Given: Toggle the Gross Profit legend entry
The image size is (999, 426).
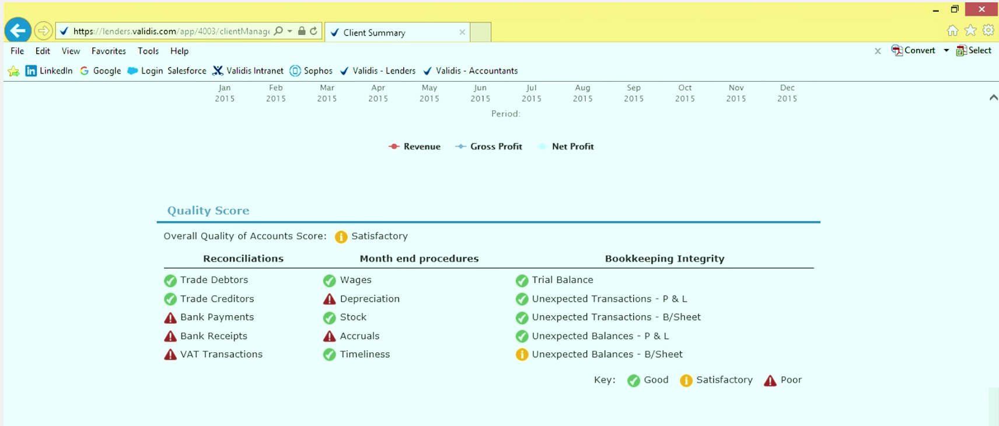Looking at the screenshot, I should 489,146.
